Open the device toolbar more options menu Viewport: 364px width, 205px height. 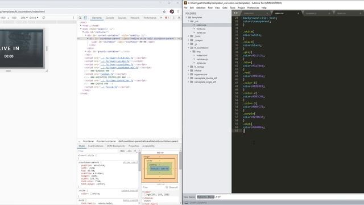tap(73, 18)
